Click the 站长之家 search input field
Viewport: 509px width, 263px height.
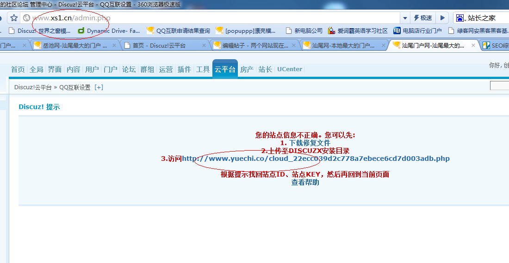click(x=488, y=18)
